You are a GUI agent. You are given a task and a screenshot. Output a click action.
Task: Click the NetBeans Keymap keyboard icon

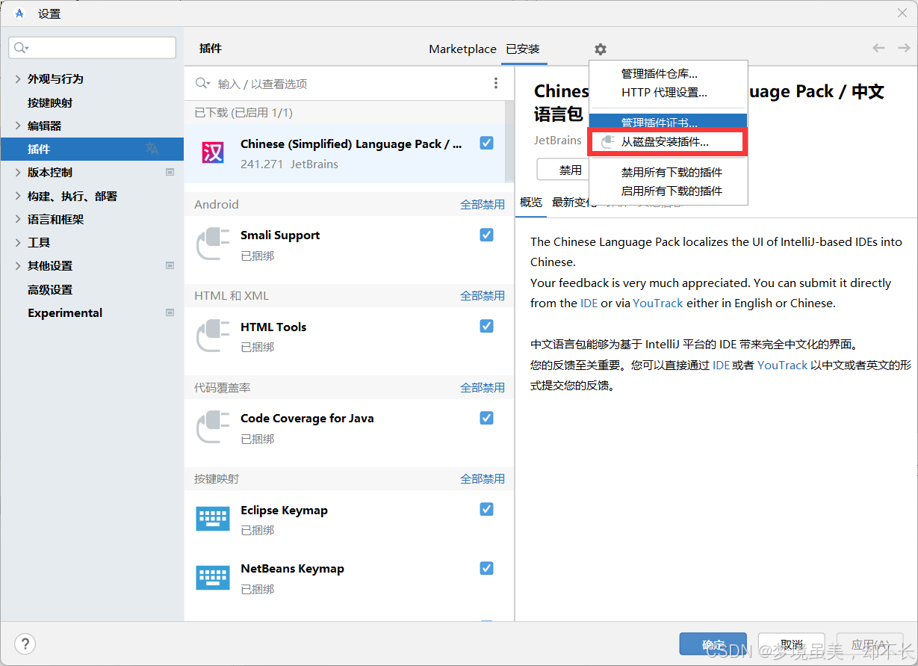[213, 578]
